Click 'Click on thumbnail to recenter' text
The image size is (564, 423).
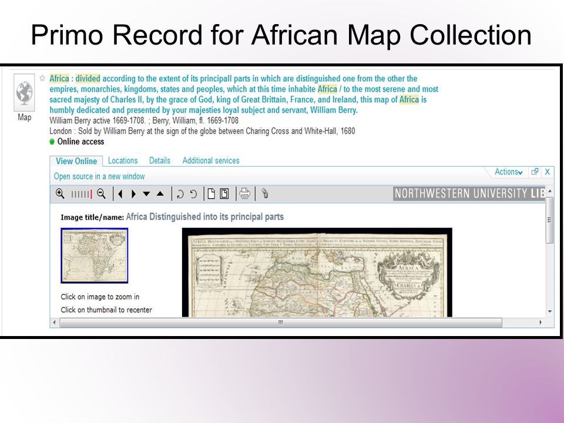coord(106,310)
